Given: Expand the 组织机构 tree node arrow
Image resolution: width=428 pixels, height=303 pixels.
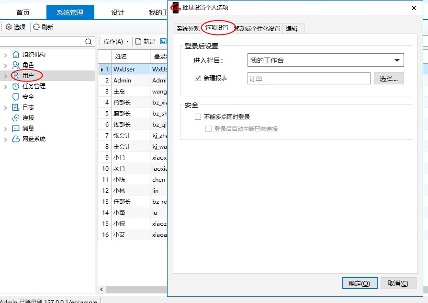Looking at the screenshot, I should (x=6, y=55).
